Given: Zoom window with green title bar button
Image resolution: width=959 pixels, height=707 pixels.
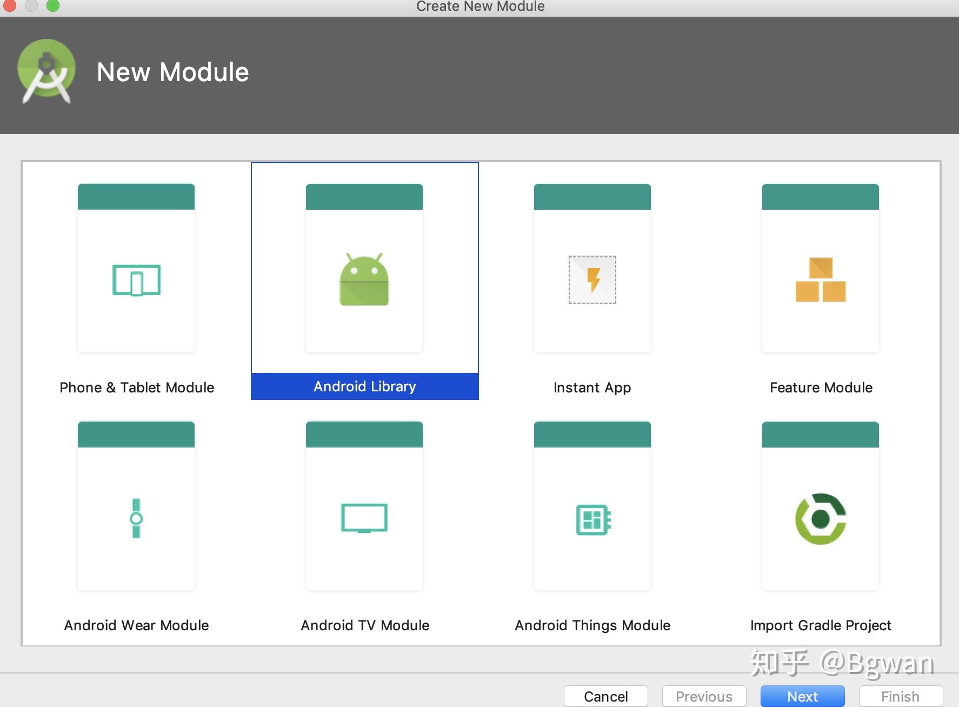Looking at the screenshot, I should coord(52,5).
